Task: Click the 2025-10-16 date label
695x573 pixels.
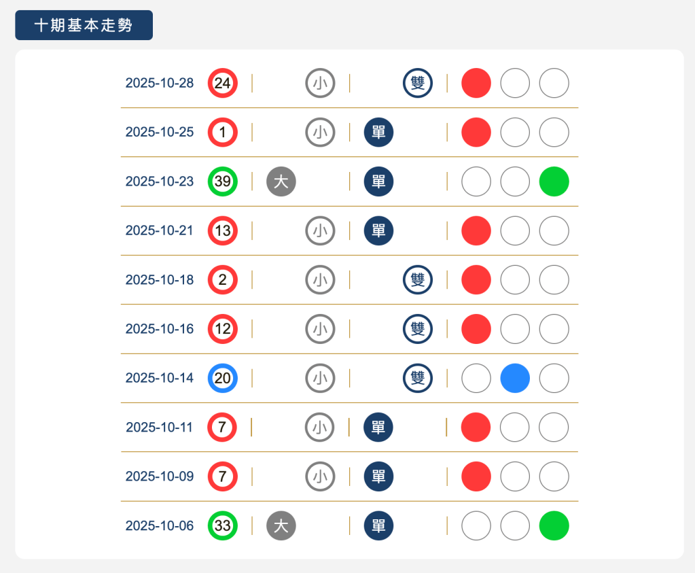Action: tap(160, 329)
